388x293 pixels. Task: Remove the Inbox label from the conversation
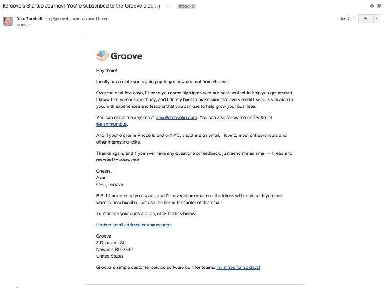[x=193, y=6]
